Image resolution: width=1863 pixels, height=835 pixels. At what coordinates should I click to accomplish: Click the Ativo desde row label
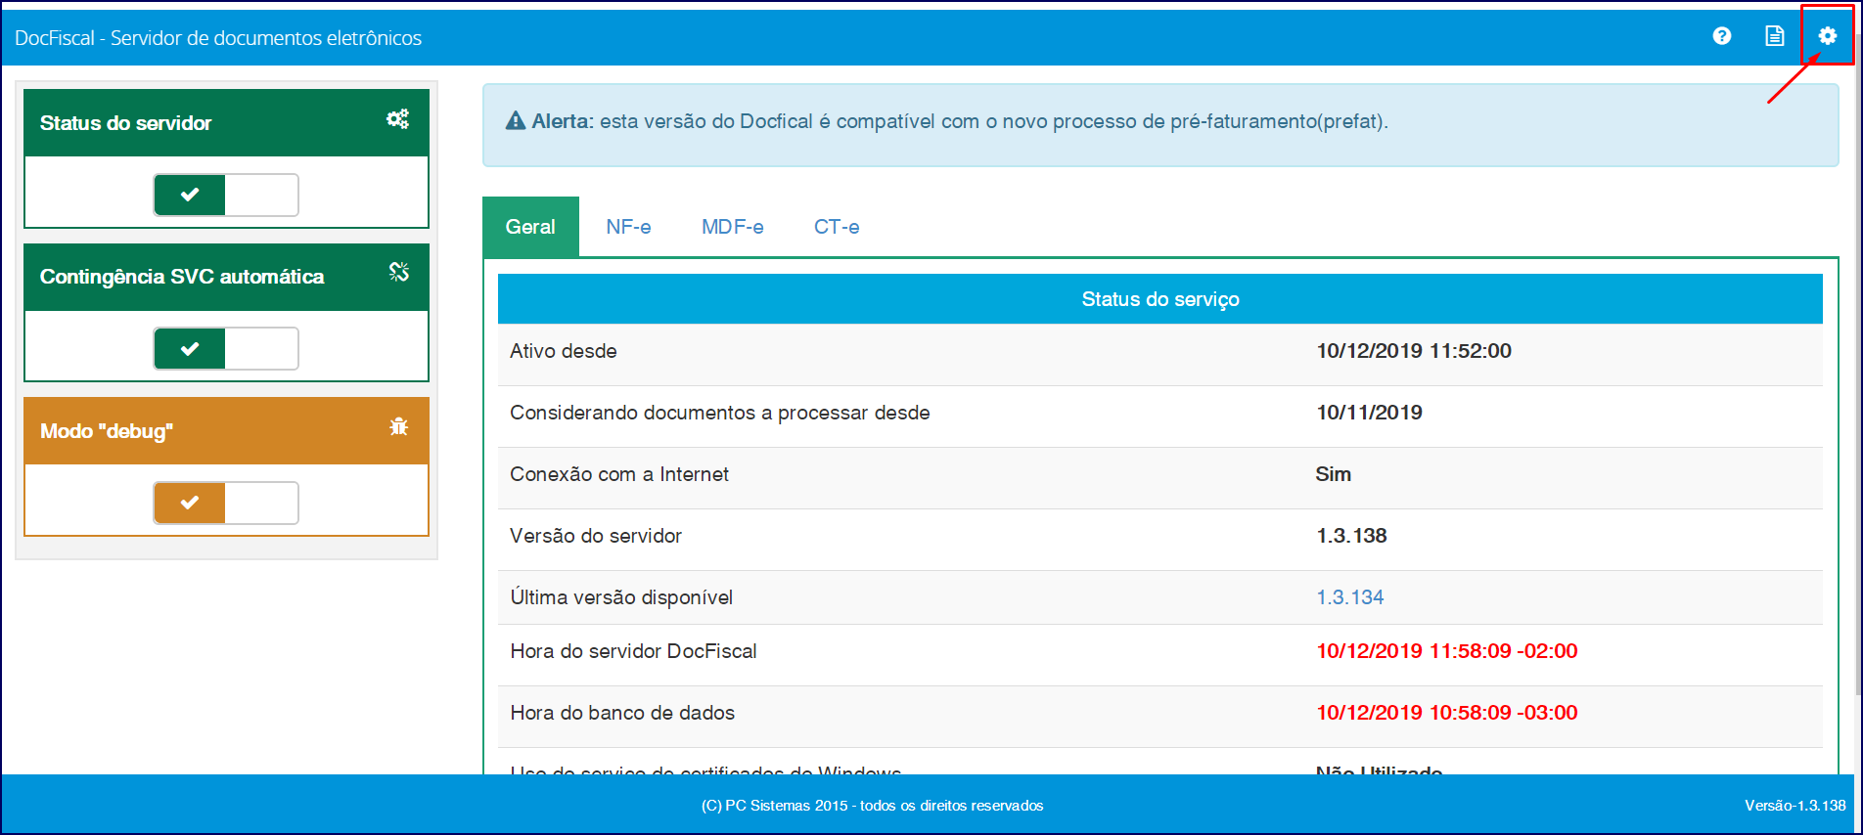coord(564,351)
